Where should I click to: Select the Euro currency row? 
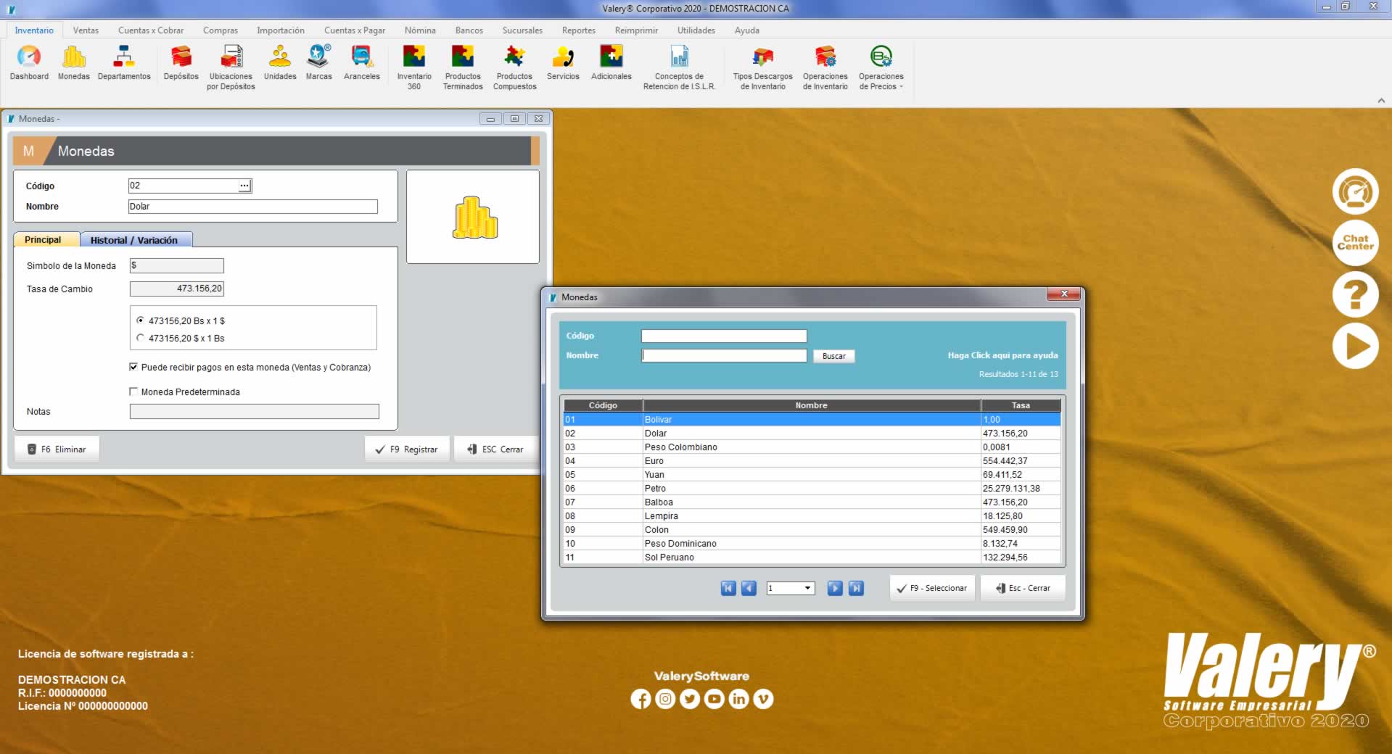[812, 461]
